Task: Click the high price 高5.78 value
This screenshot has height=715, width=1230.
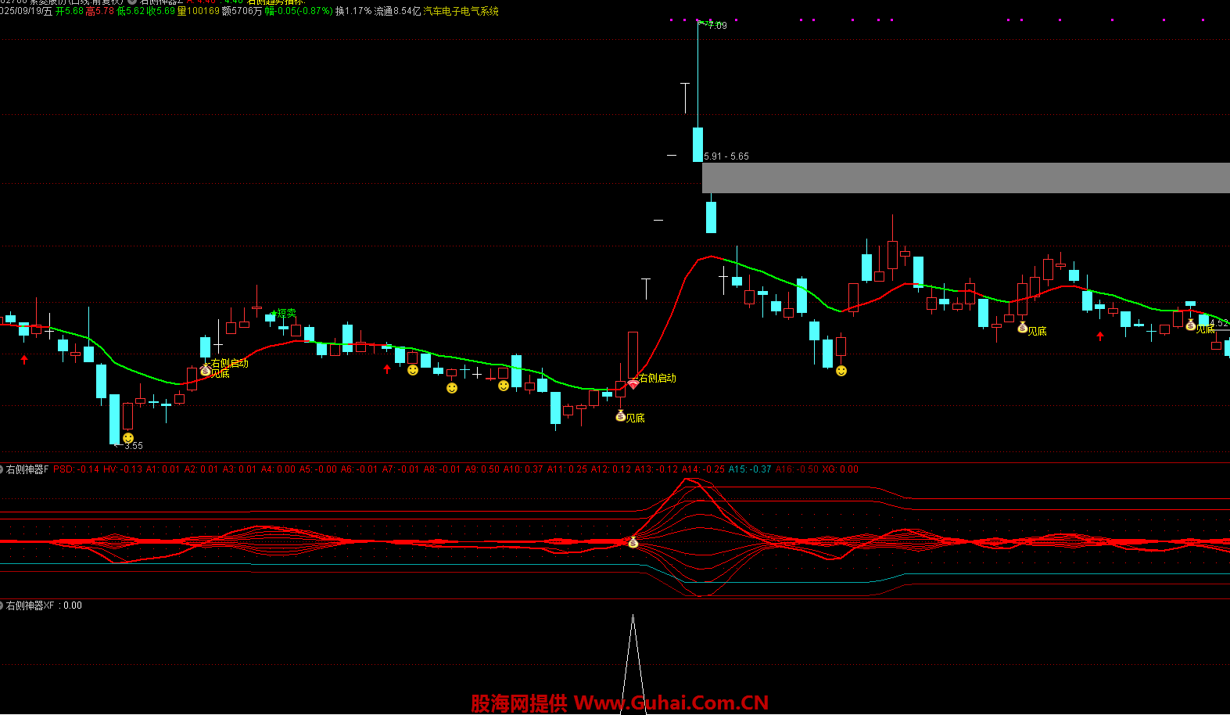Action: pos(99,11)
